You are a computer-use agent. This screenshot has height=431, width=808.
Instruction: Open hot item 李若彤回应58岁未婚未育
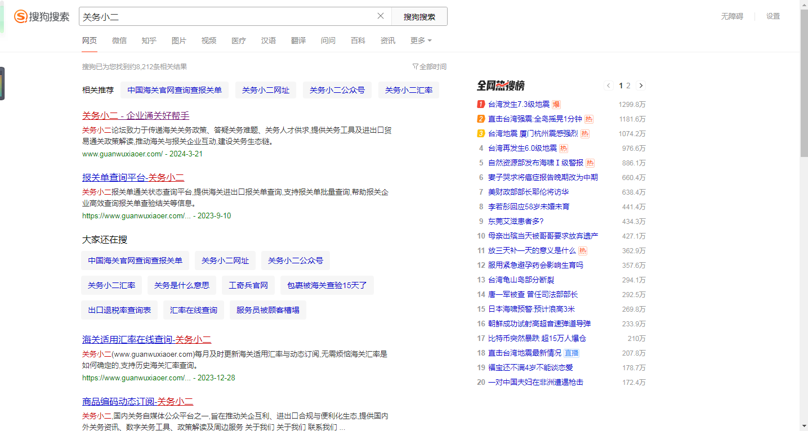(529, 206)
